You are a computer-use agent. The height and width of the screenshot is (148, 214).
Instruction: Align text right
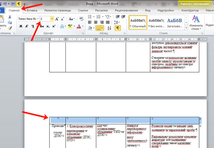tap(102, 22)
